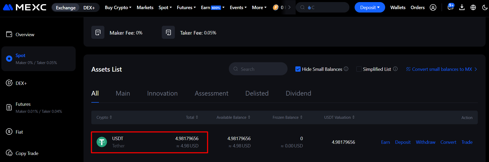Open Markets in the top navigation
489x162 pixels.
coord(145,8)
